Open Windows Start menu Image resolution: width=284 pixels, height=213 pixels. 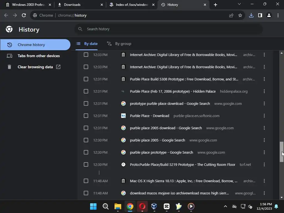coord(93,206)
